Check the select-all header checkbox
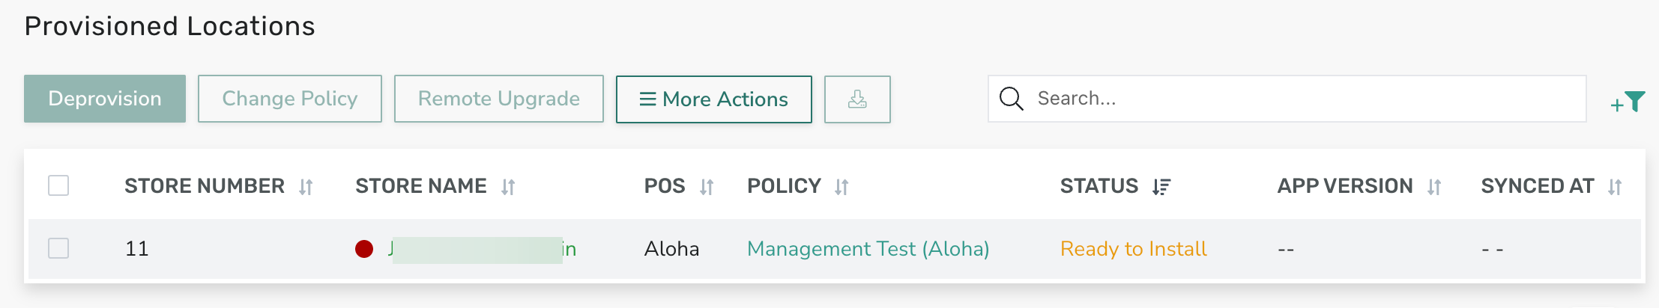Screen dimensions: 1659x308 (x=58, y=185)
